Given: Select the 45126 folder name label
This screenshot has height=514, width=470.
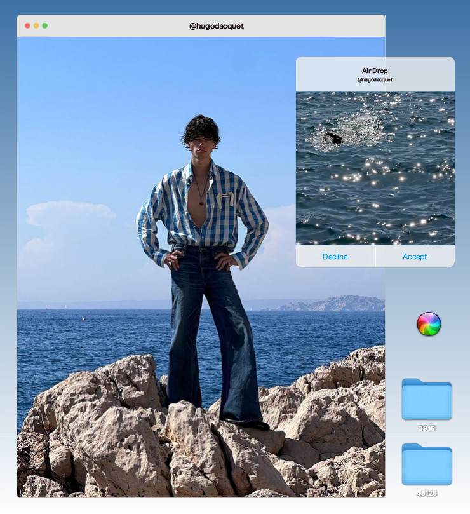Looking at the screenshot, I should (427, 493).
